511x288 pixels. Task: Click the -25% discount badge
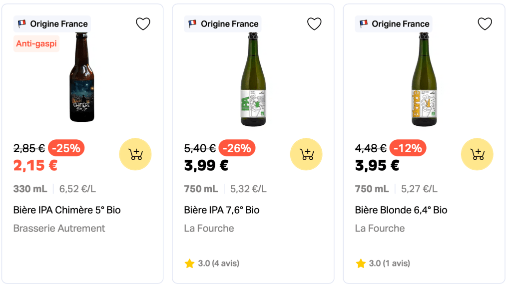pos(66,148)
